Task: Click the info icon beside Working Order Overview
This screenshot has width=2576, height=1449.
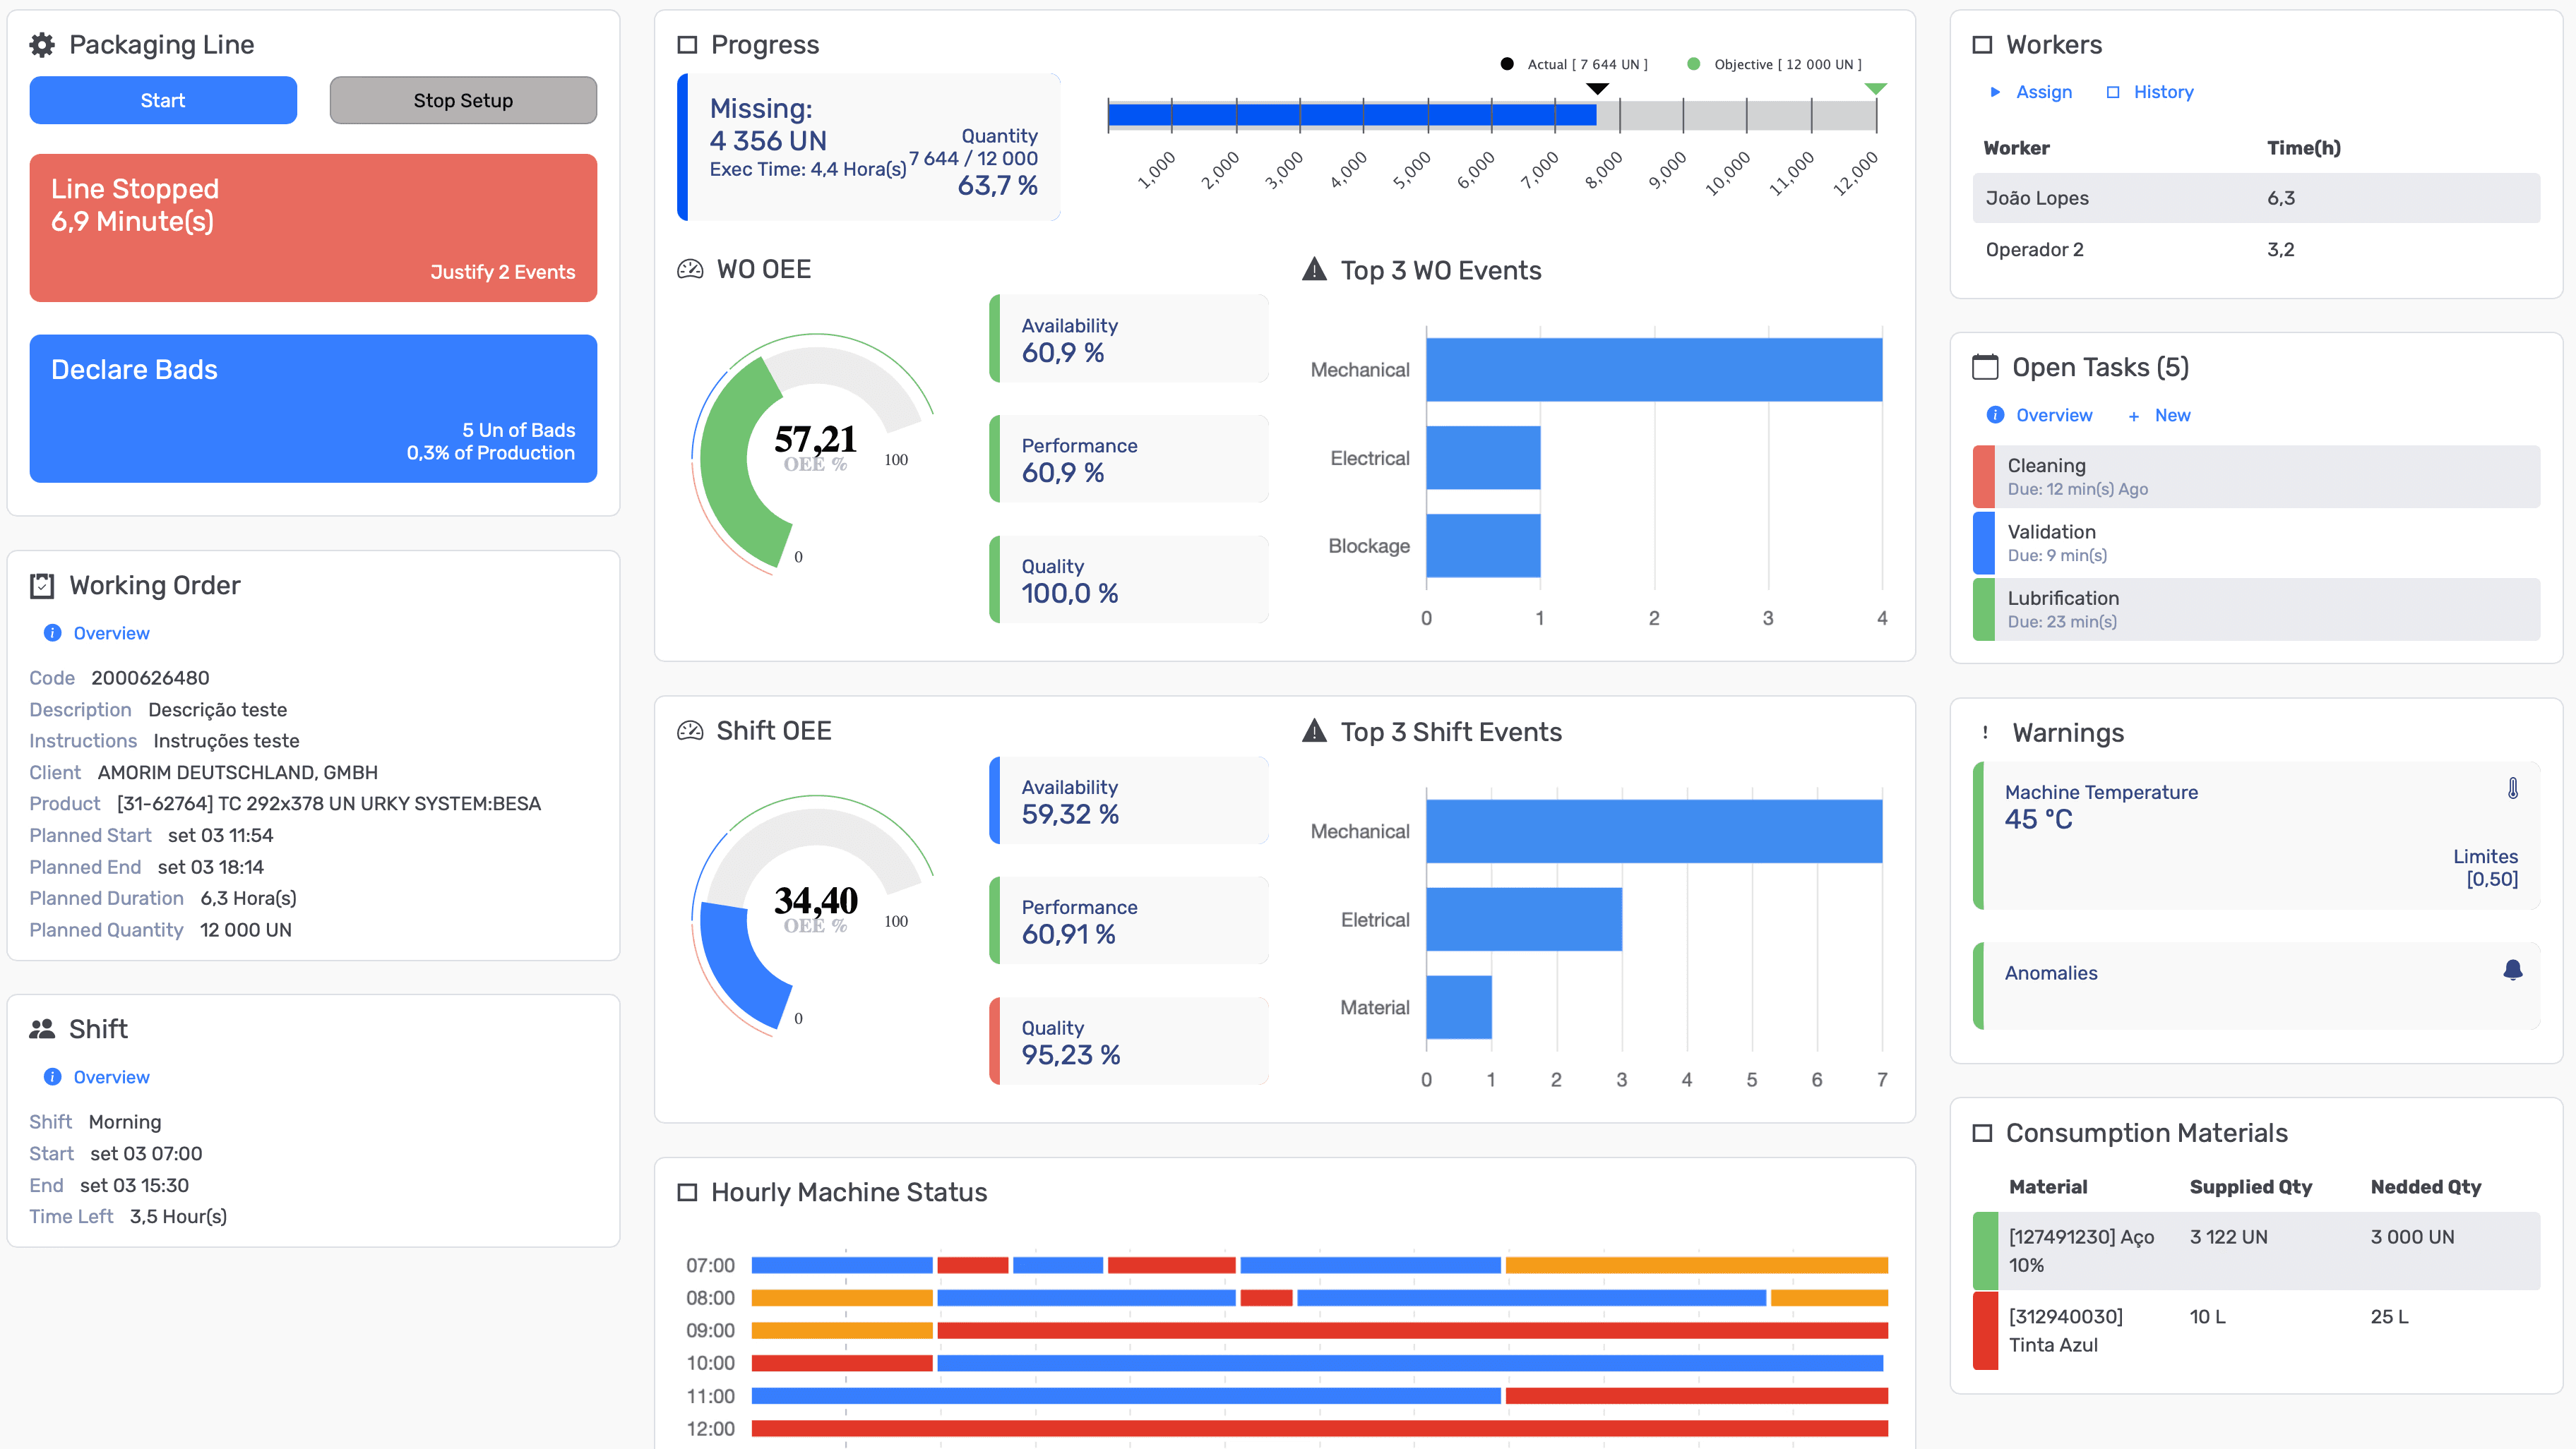Action: (x=53, y=632)
